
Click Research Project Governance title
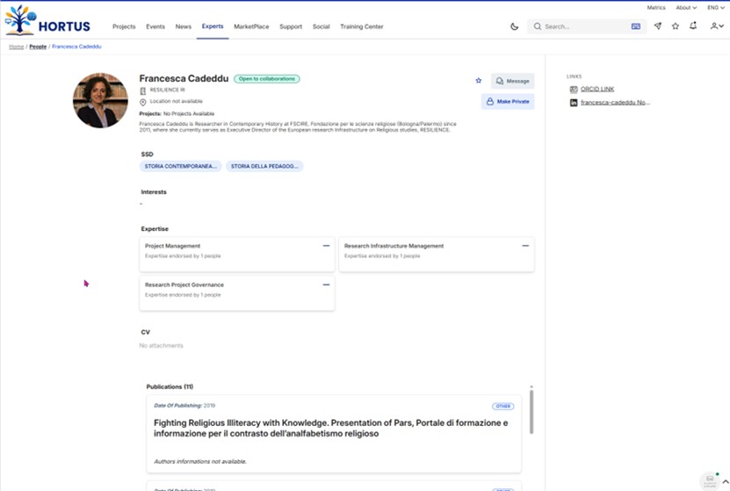(x=184, y=285)
